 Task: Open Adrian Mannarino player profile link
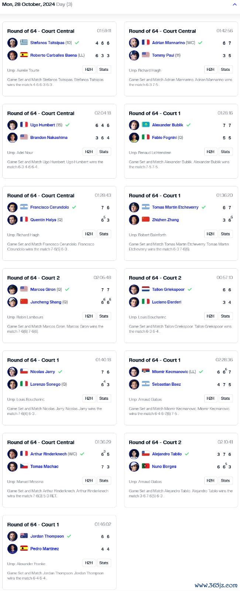point(168,43)
